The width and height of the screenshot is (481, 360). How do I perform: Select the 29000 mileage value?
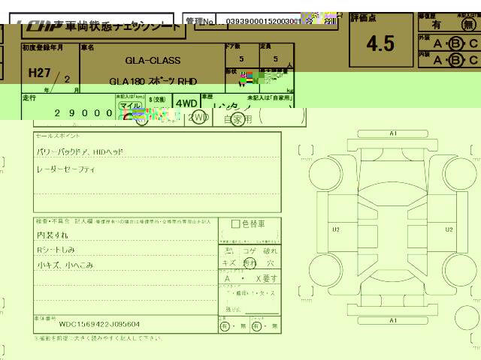coord(83,113)
